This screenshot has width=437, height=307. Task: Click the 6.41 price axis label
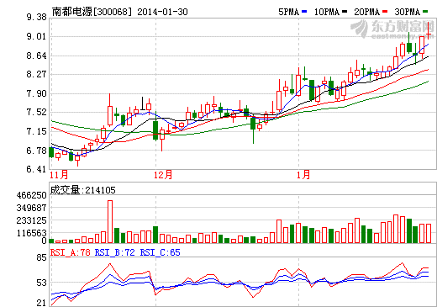tap(36, 169)
